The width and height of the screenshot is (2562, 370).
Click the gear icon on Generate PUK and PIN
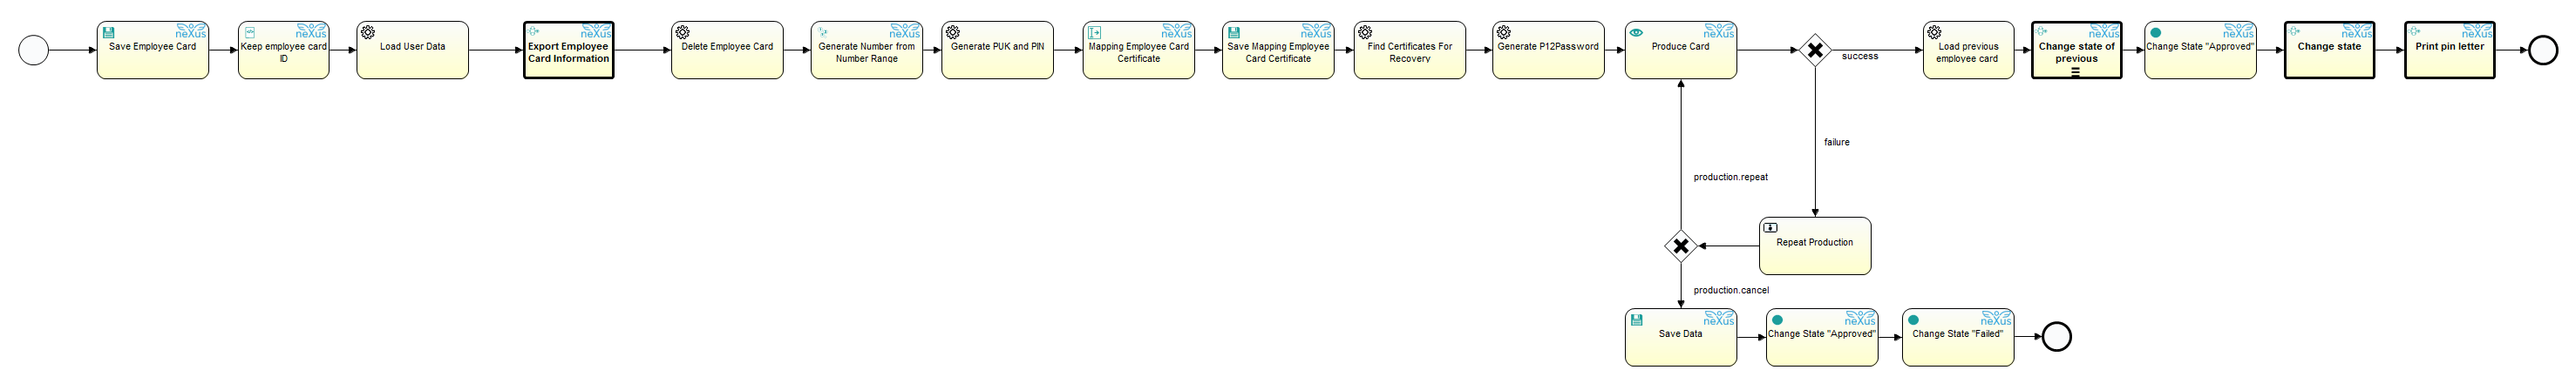click(x=952, y=33)
